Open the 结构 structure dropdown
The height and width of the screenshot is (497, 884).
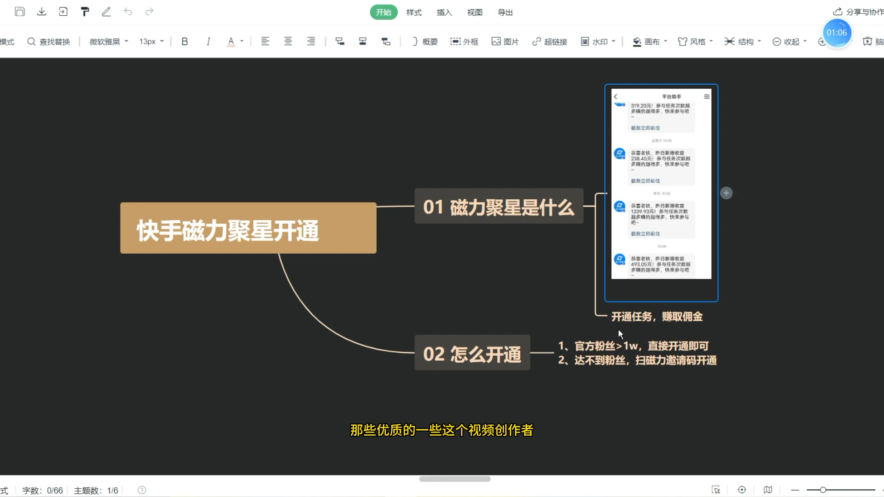pos(743,41)
